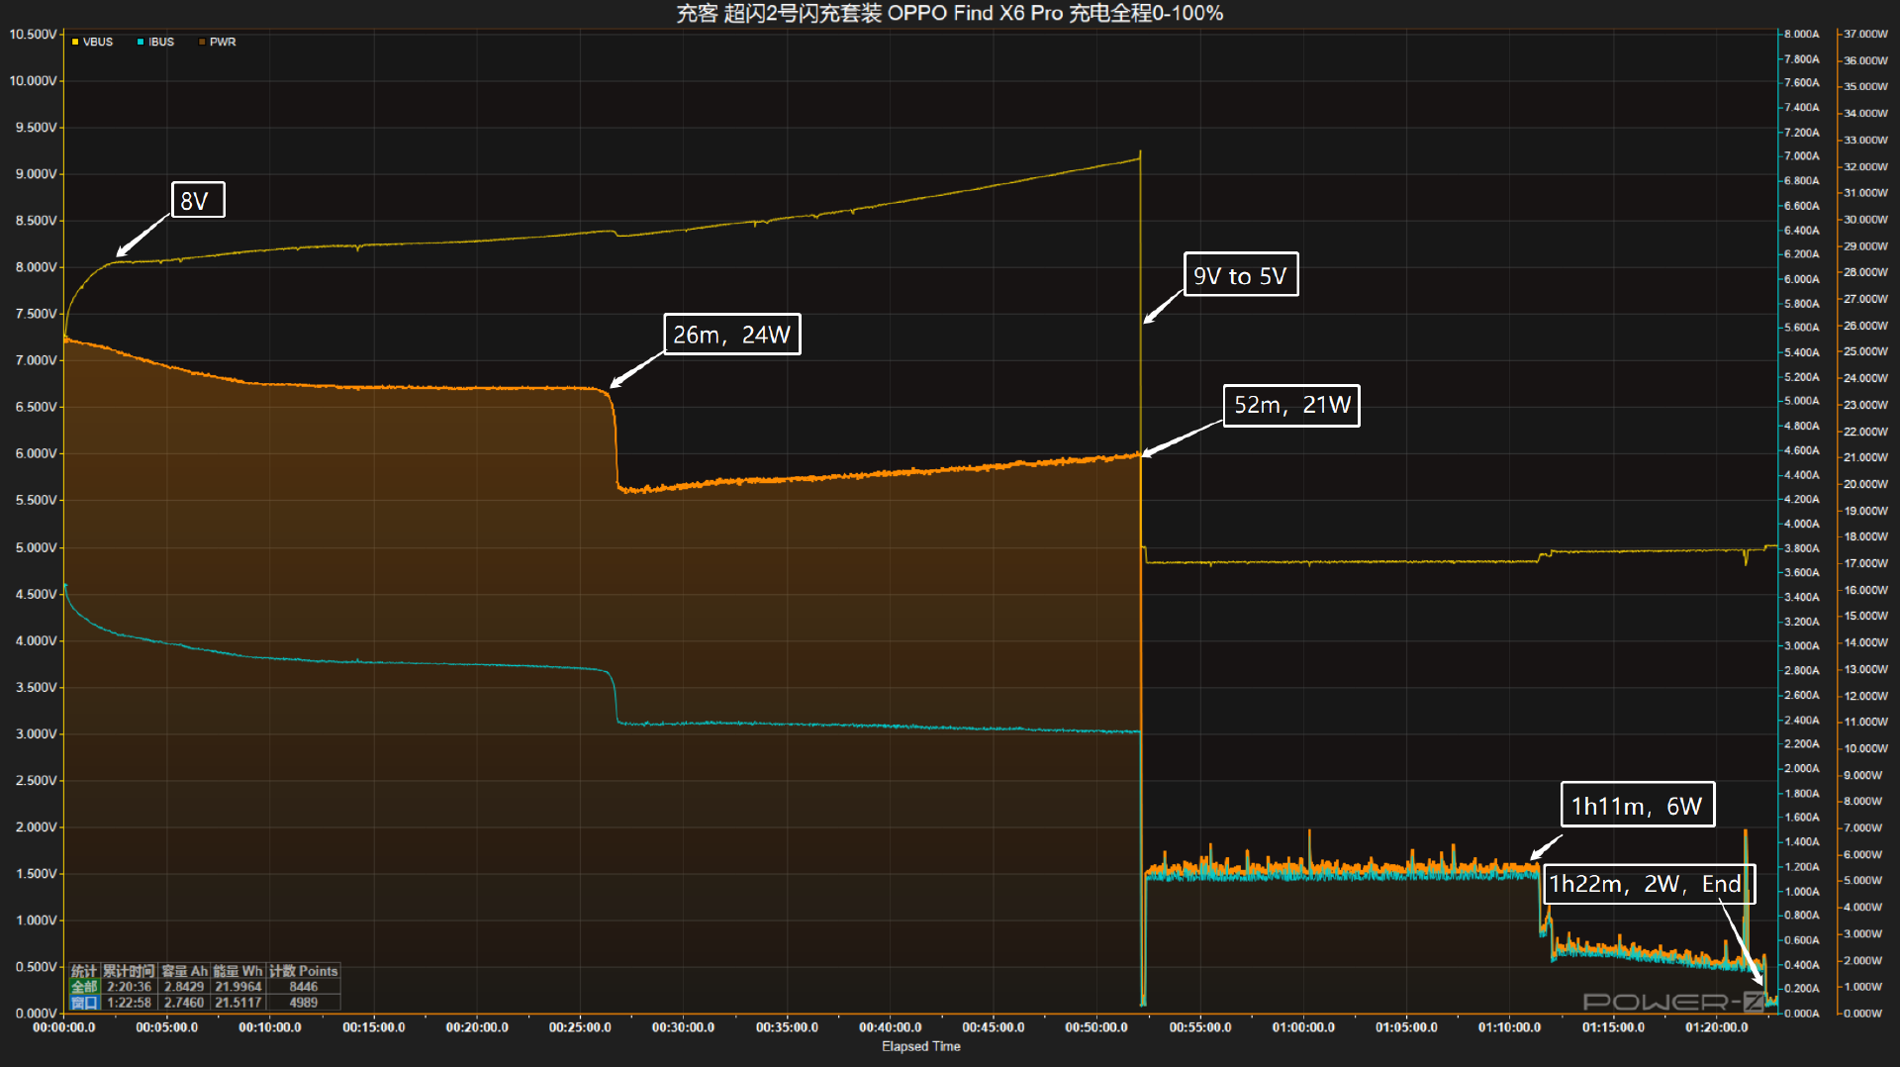The height and width of the screenshot is (1067, 1900).
Task: Click the PWR legend color square
Action: point(202,43)
